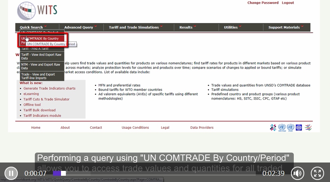This screenshot has width=330, height=182.
Task: Open the Tariff Bulk download link
Action: point(39,110)
